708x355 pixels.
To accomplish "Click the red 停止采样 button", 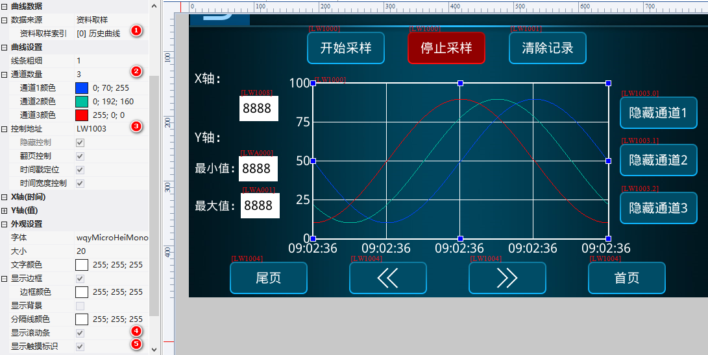I will [x=446, y=48].
